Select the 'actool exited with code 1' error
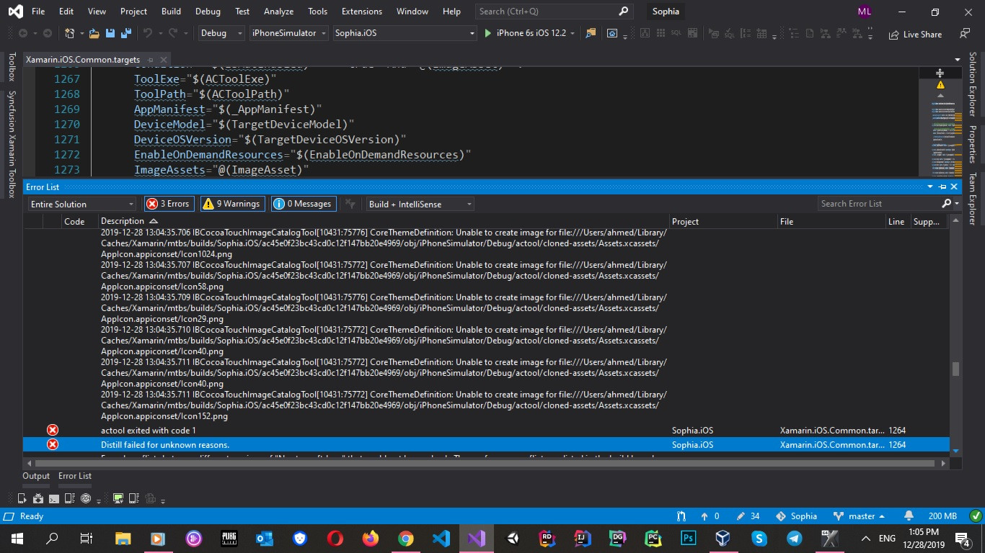Viewport: 985px width, 553px height. pyautogui.click(x=486, y=430)
